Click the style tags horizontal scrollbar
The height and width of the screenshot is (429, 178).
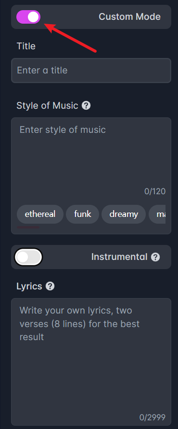pos(28,227)
